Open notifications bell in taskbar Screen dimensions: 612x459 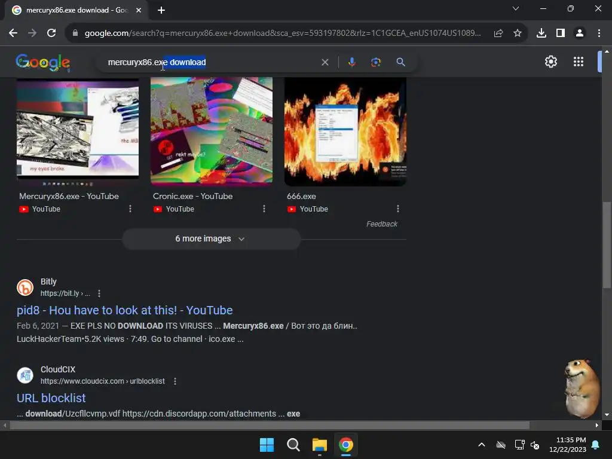pyautogui.click(x=596, y=445)
